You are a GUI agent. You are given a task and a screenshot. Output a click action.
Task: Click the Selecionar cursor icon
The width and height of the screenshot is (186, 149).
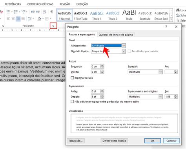178,20
